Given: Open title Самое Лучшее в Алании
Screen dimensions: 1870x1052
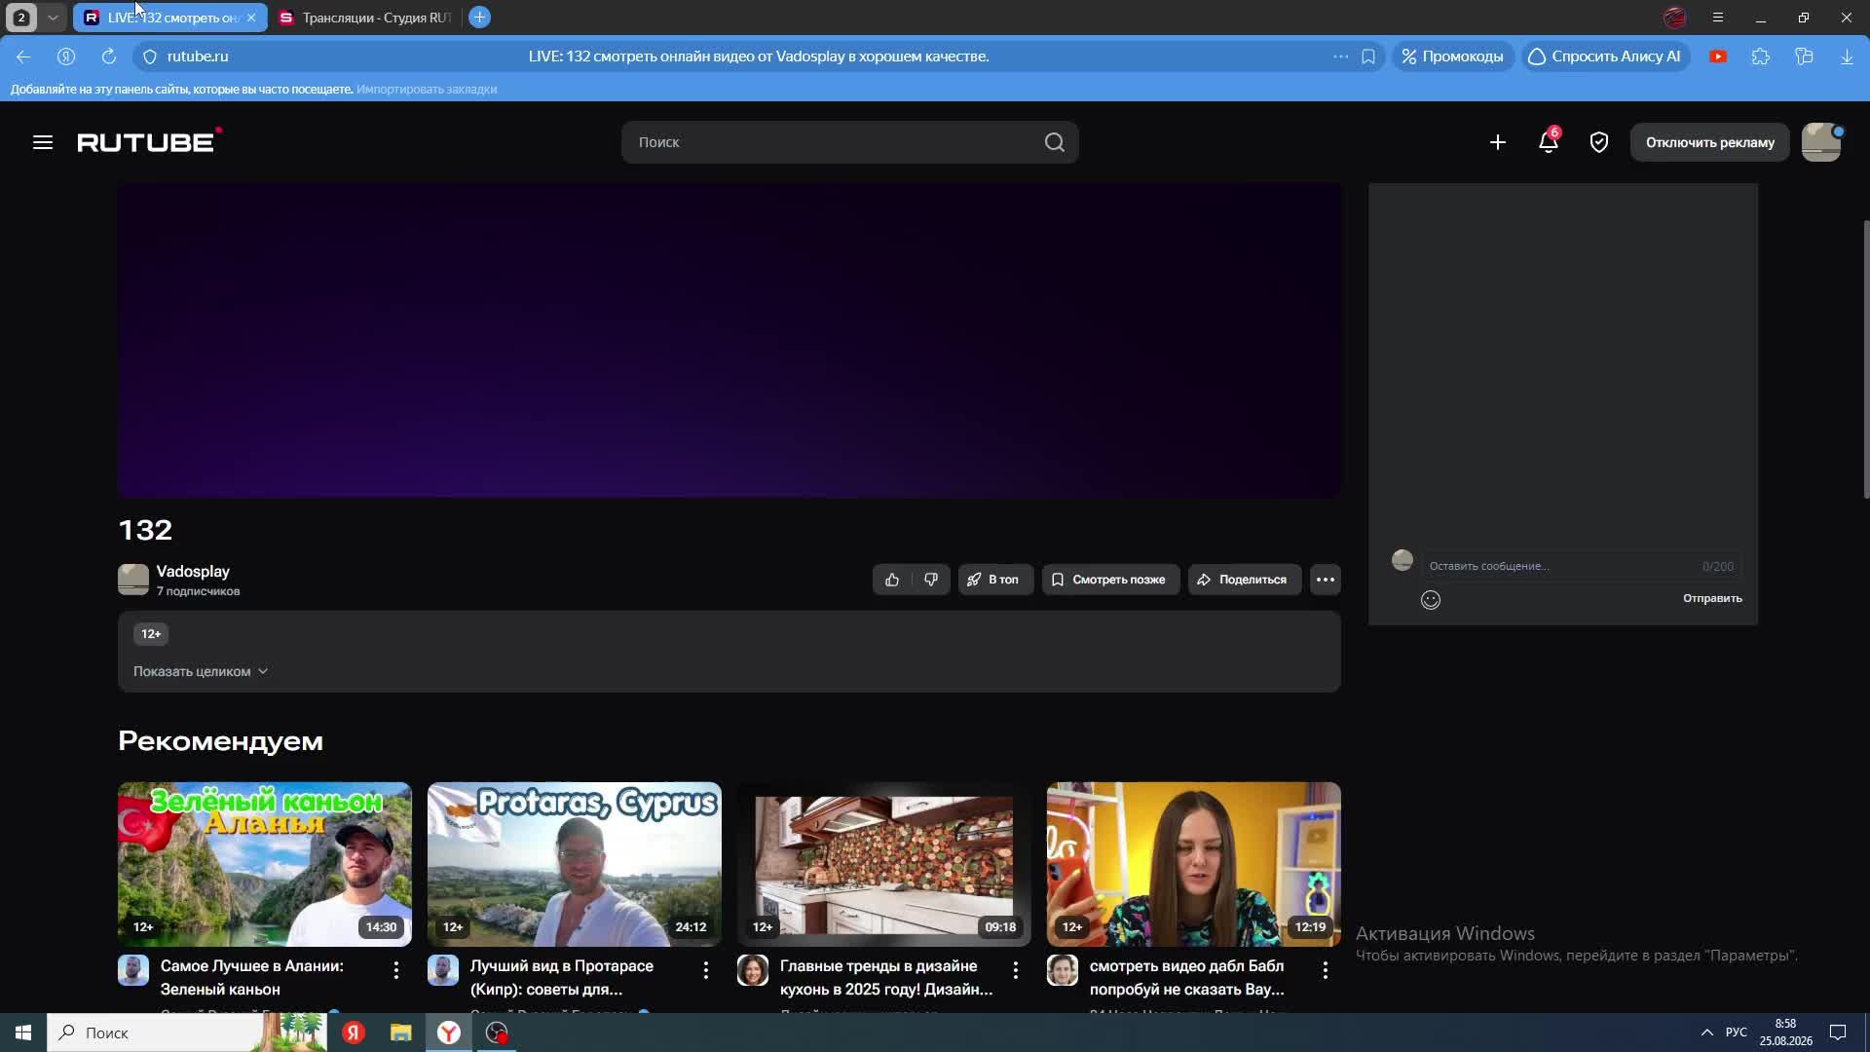Looking at the screenshot, I should (x=252, y=978).
